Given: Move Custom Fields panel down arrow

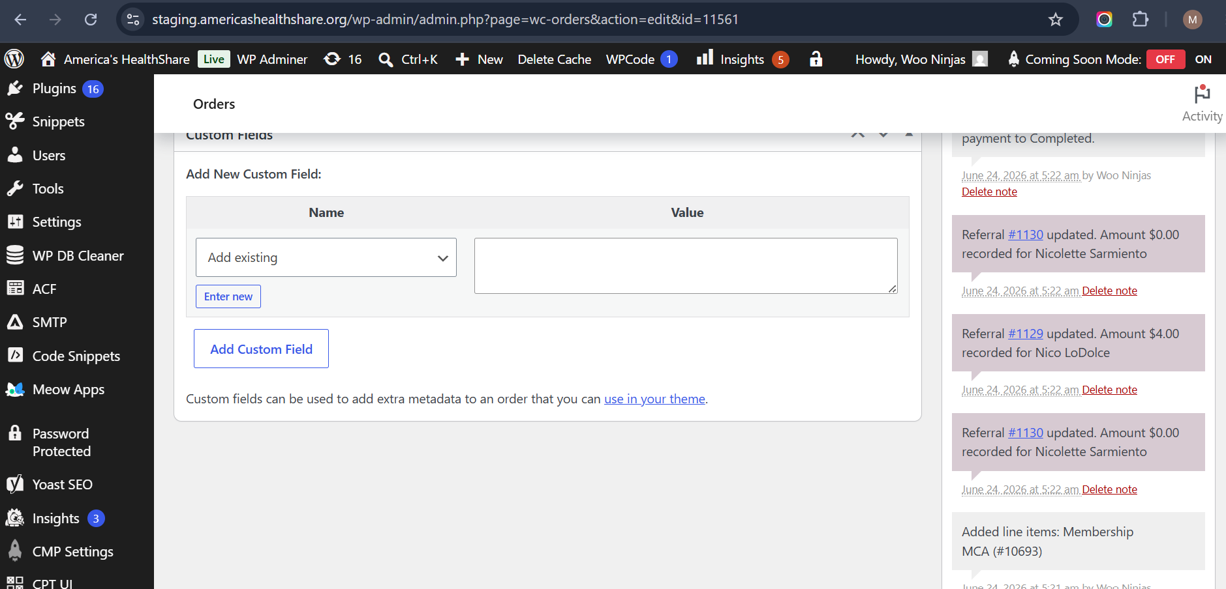Looking at the screenshot, I should [x=883, y=135].
